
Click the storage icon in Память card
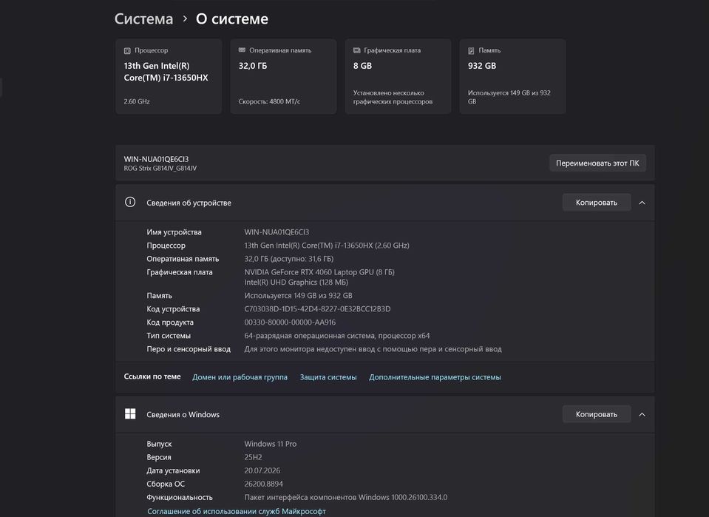[471, 50]
